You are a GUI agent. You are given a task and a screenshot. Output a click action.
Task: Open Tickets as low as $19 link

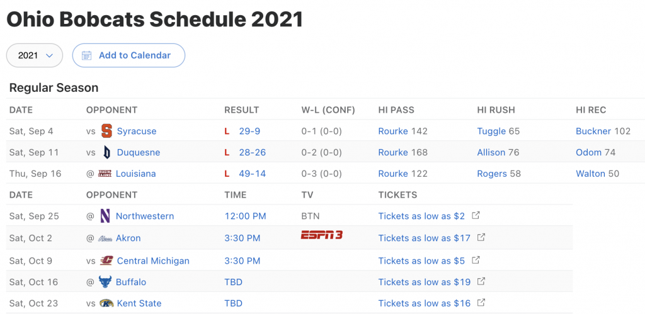pyautogui.click(x=424, y=282)
